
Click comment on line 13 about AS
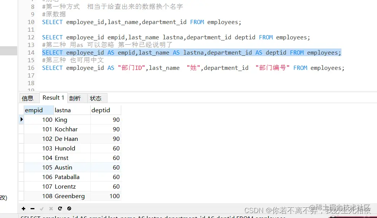coord(107,45)
